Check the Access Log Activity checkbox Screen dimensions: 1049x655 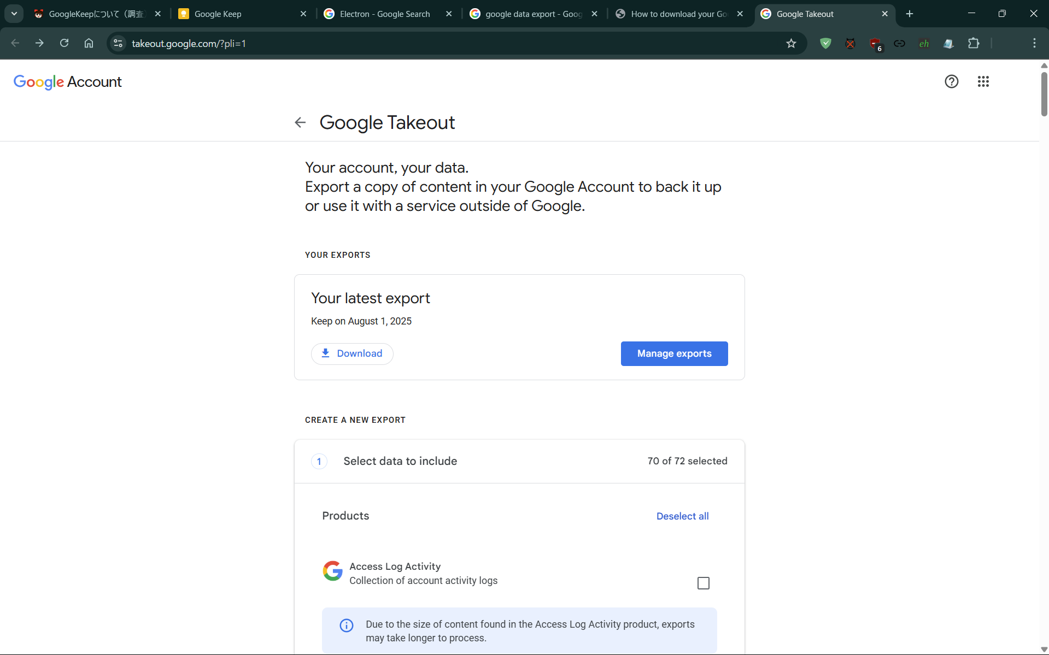coord(704,583)
